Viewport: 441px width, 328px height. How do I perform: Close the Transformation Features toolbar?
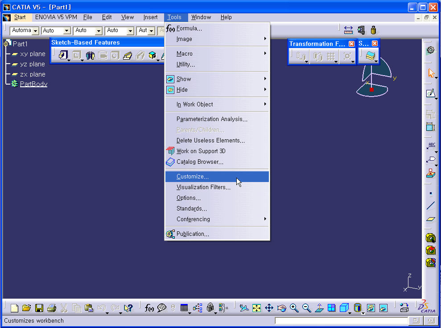click(351, 44)
